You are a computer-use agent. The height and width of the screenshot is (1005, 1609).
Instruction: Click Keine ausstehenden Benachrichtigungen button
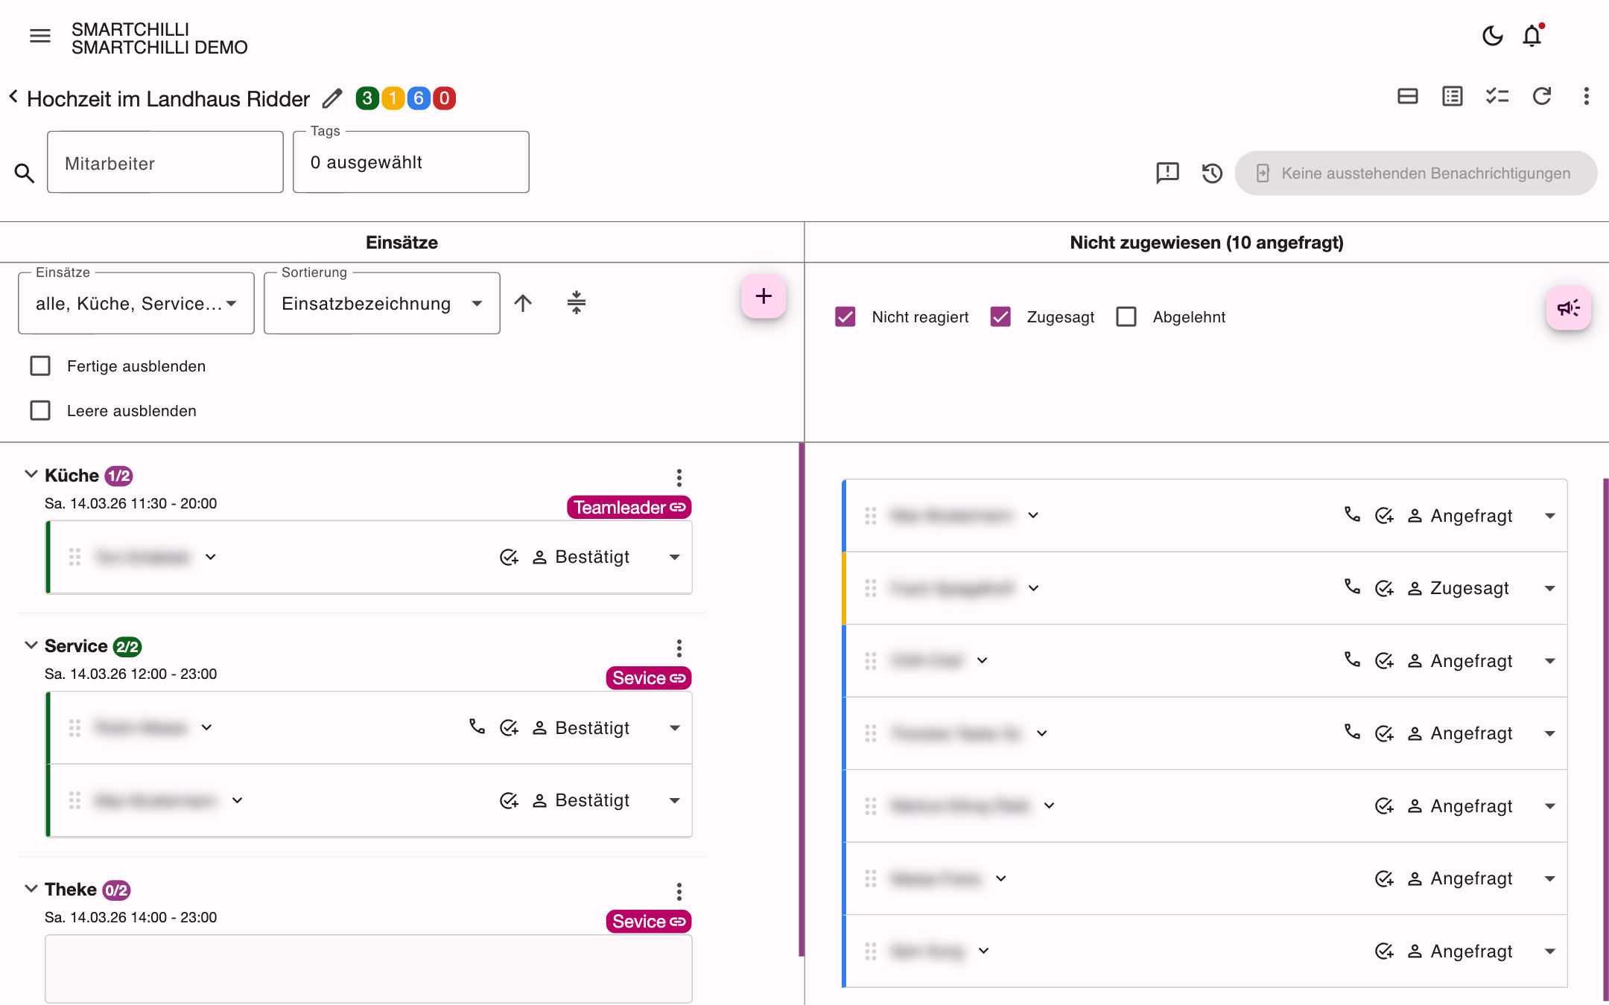1416,173
